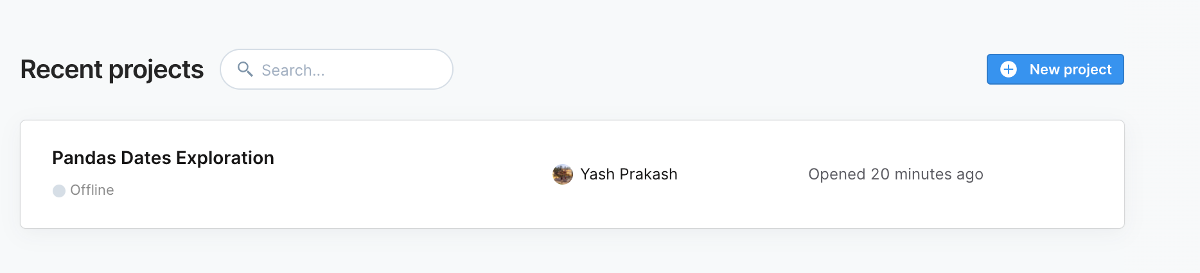The image size is (1200, 273).
Task: Click Yash Prakash's avatar picture
Action: tap(563, 174)
